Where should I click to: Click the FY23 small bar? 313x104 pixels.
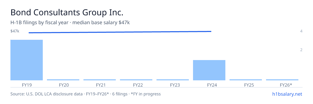[x=173, y=80]
